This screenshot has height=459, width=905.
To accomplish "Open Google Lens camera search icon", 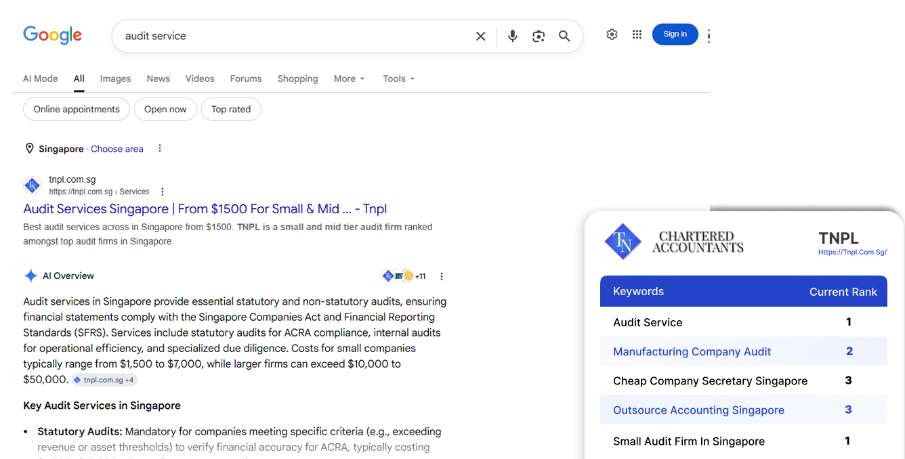I will point(539,36).
